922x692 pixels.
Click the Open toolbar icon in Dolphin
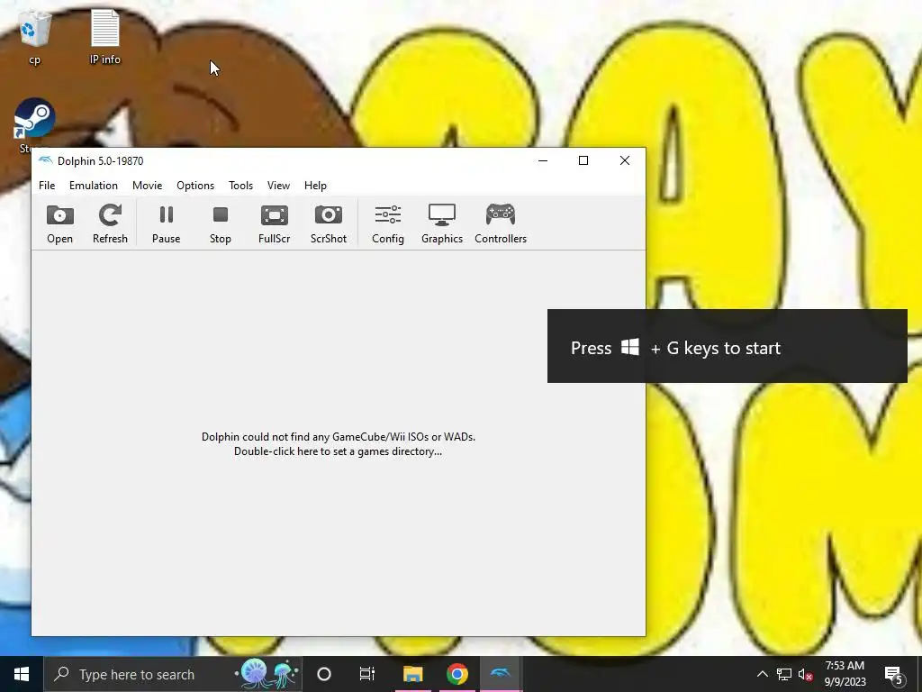(x=60, y=223)
